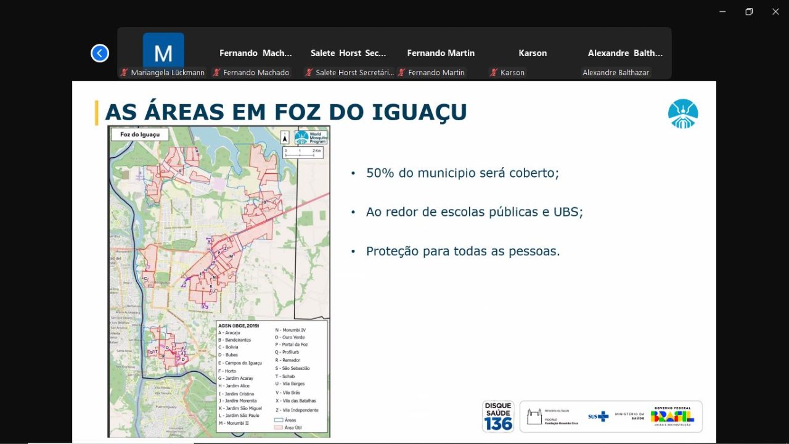
Task: Click the Governo Federal Brasil logo
Action: (x=672, y=416)
